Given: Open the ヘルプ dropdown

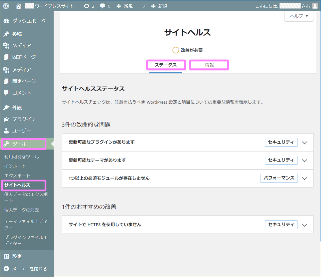Looking at the screenshot, I should [x=299, y=16].
